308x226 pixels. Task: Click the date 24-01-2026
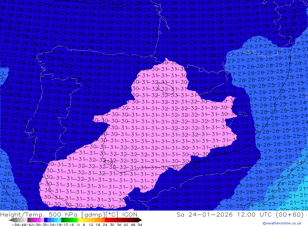pyautogui.click(x=211, y=214)
